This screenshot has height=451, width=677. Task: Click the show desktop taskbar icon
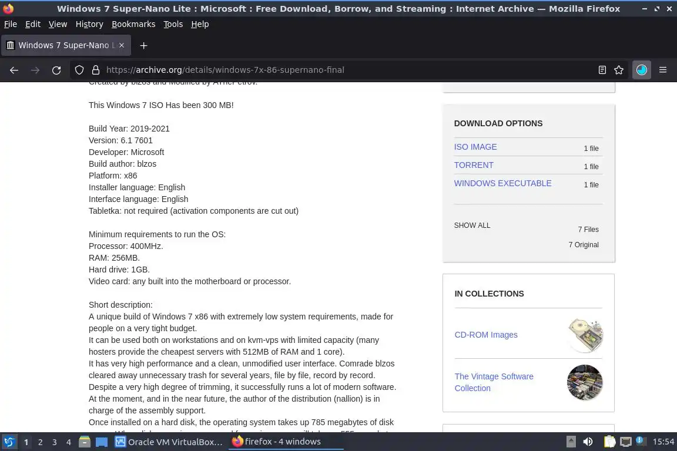(x=102, y=442)
